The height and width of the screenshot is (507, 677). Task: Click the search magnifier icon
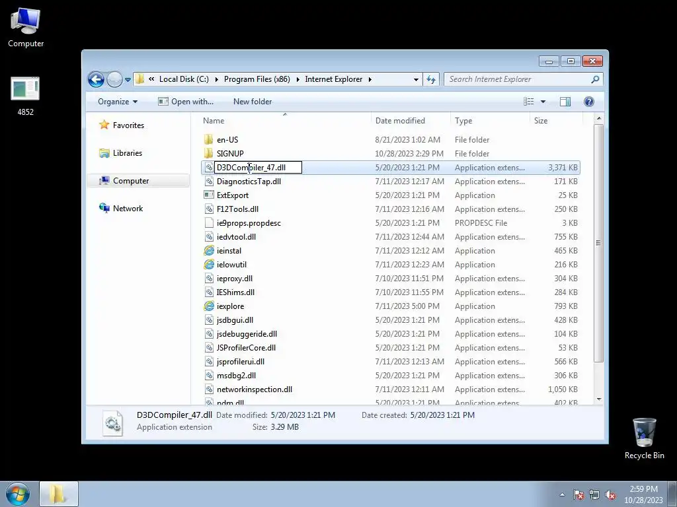click(x=596, y=79)
